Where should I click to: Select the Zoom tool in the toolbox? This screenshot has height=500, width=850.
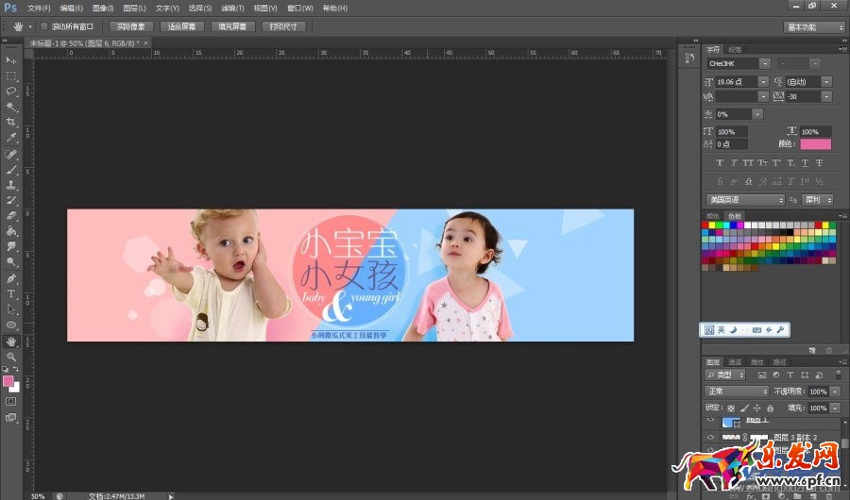[x=11, y=356]
